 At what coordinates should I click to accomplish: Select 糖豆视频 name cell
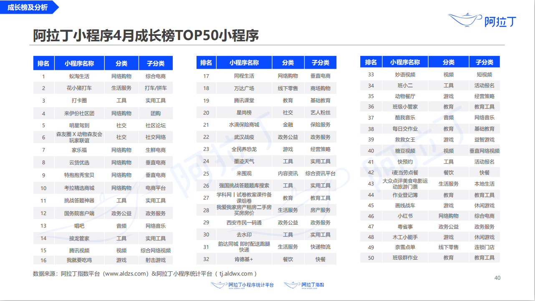(405, 151)
